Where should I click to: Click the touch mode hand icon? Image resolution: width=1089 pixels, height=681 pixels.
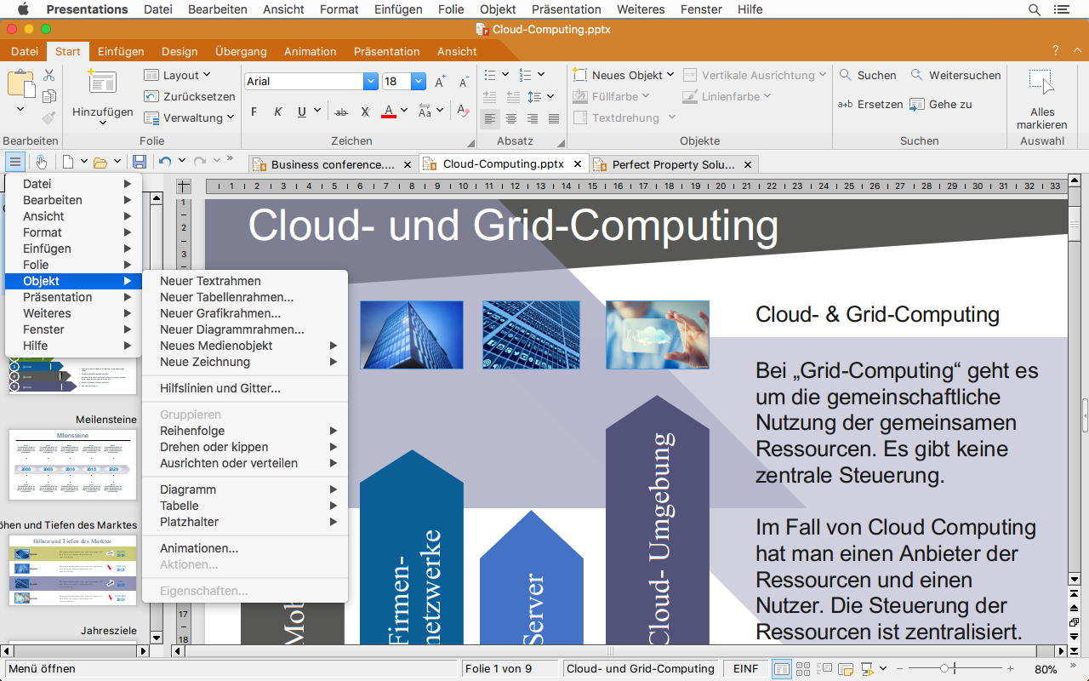[x=41, y=162]
